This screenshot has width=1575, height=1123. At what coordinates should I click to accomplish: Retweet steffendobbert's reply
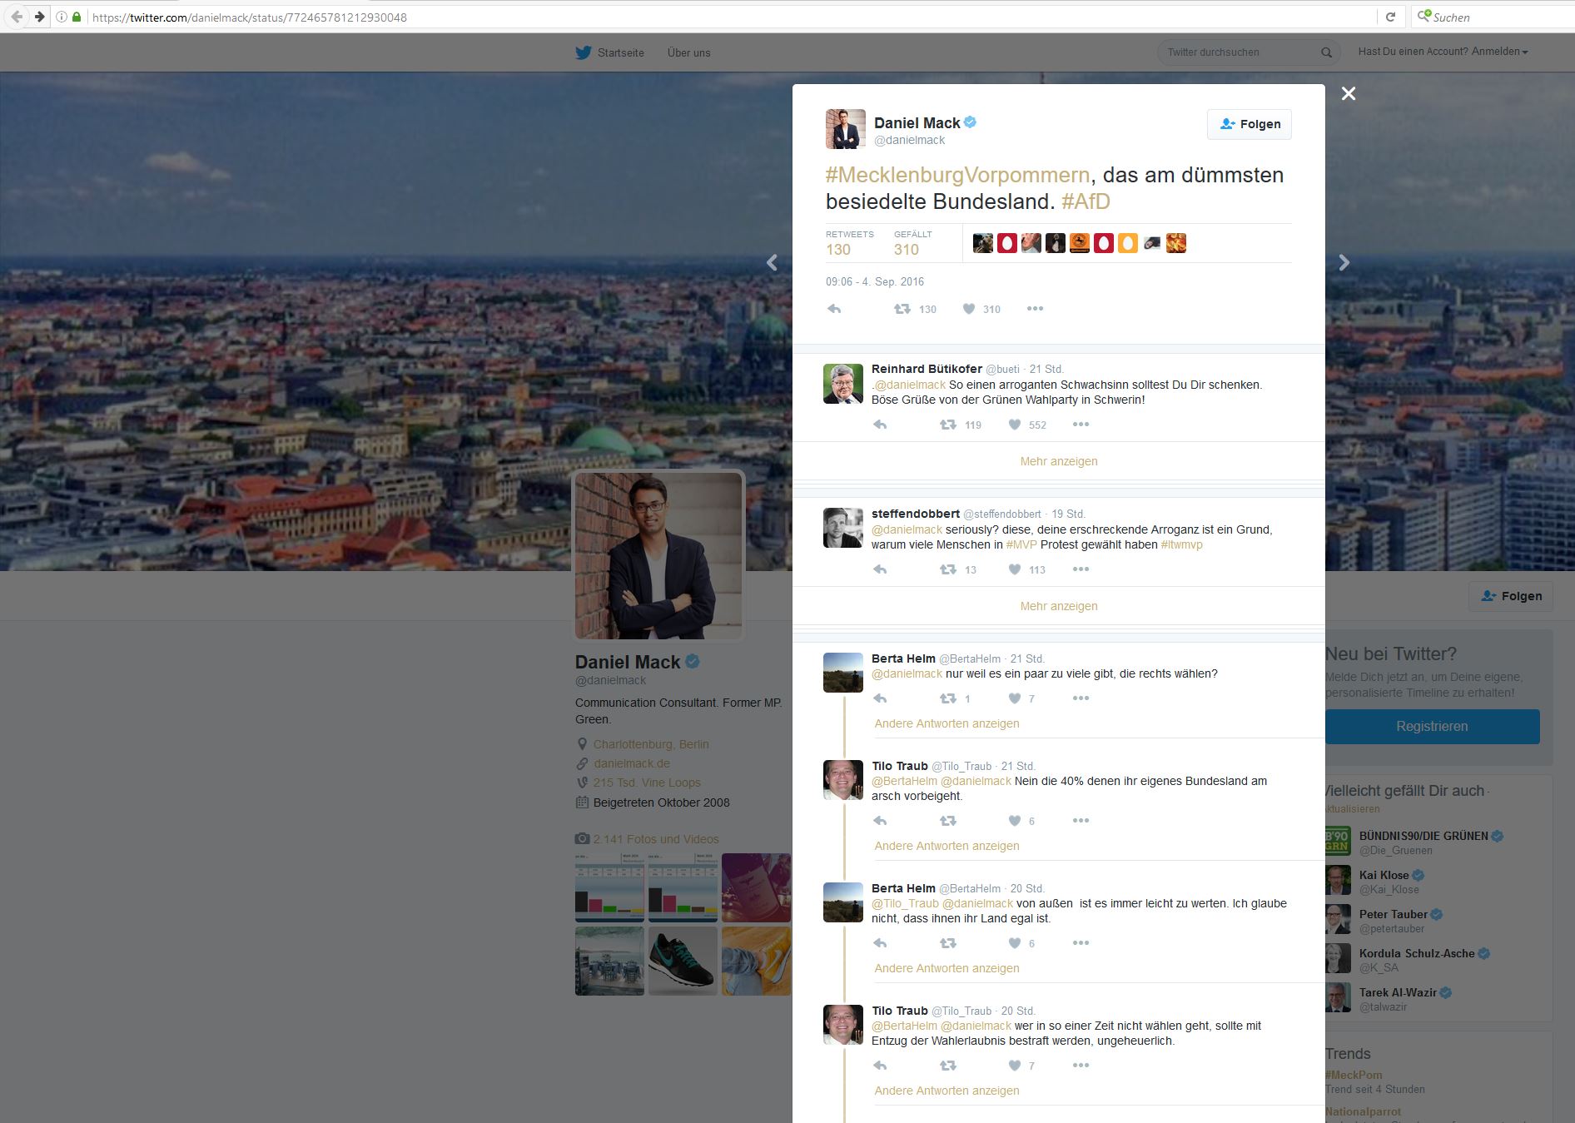click(948, 569)
